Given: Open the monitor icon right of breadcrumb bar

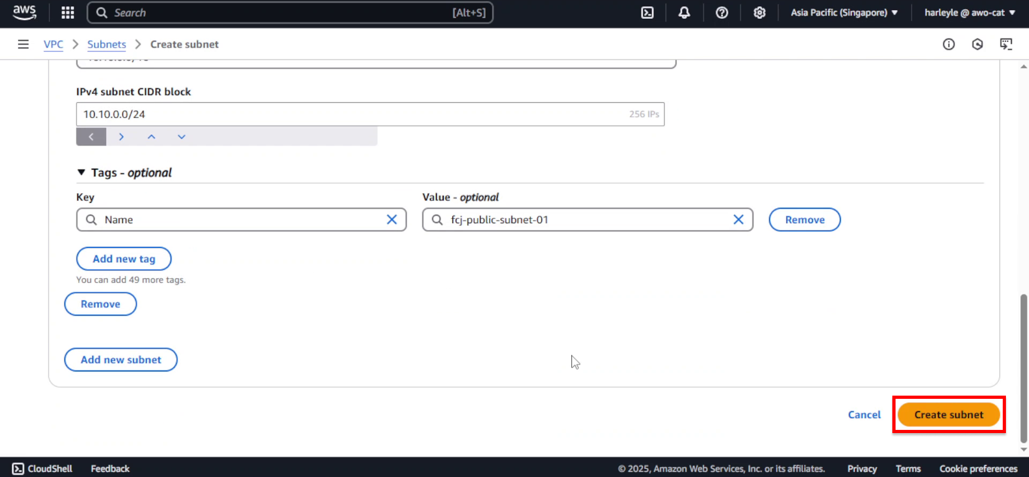Looking at the screenshot, I should click(x=1006, y=44).
